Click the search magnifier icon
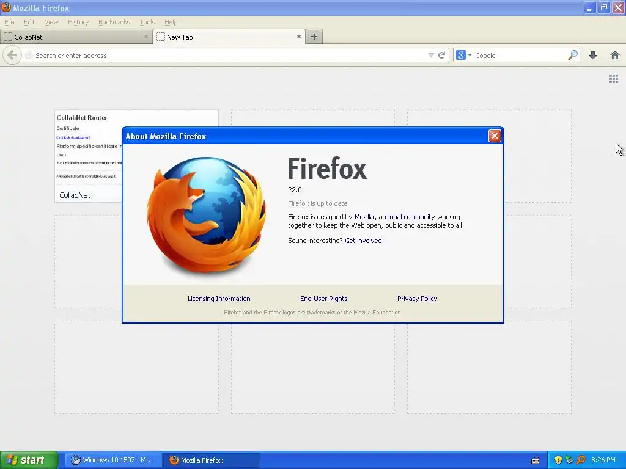626x469 pixels. 572,55
